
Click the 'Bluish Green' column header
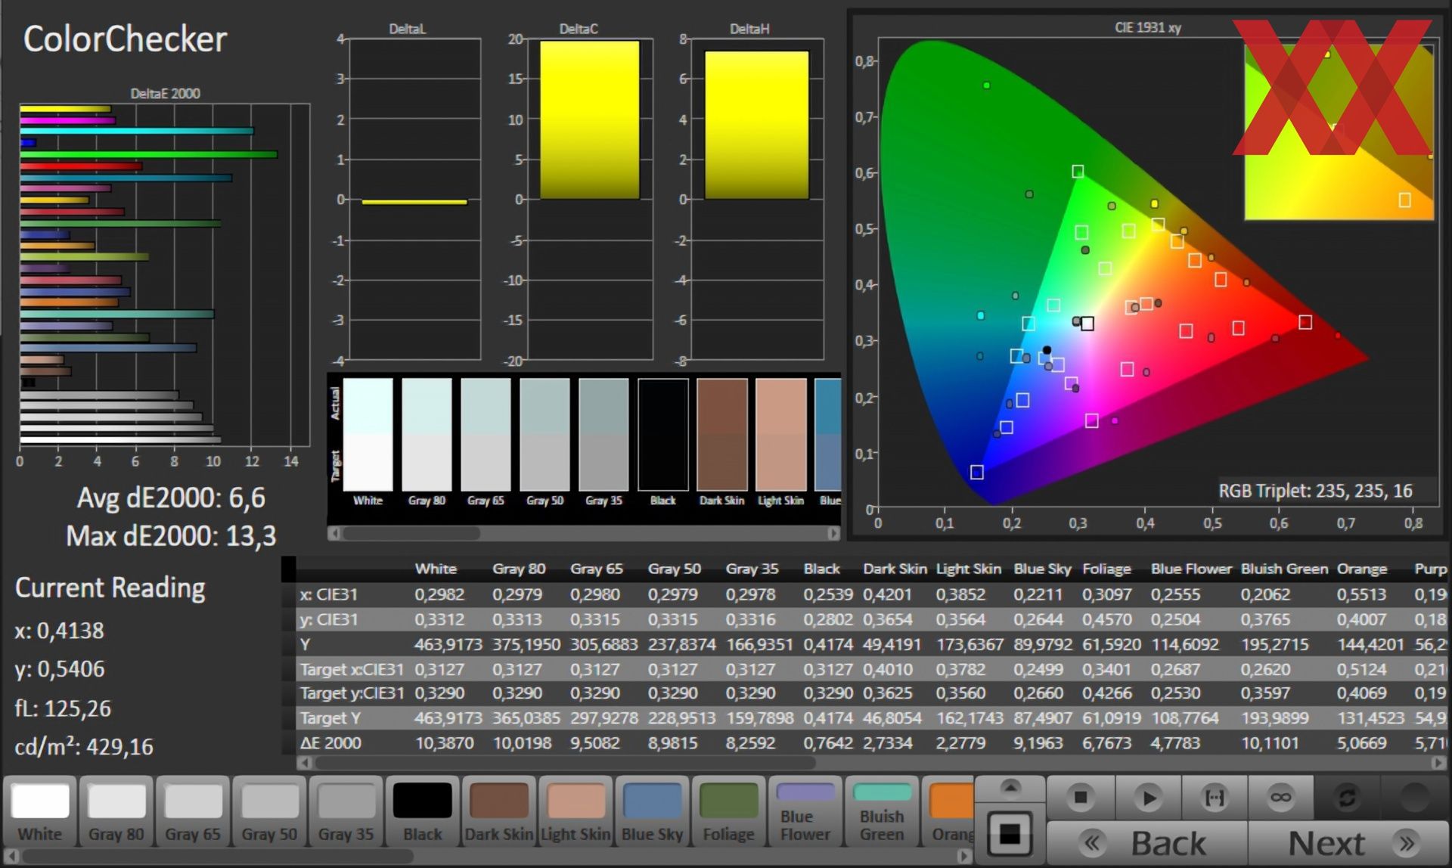[1284, 569]
